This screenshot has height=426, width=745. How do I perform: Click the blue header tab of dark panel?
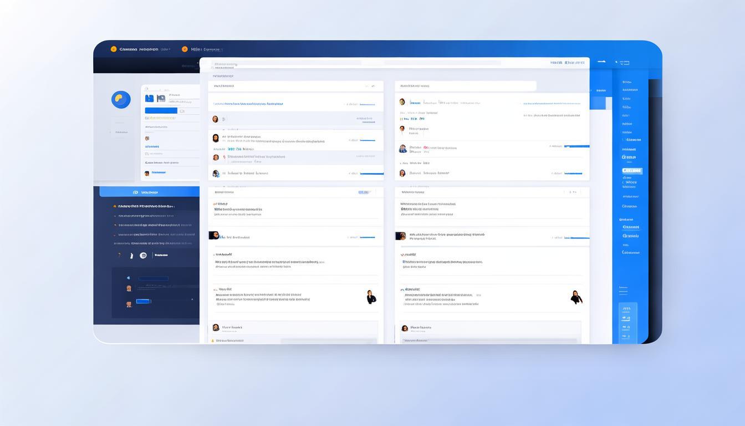click(149, 192)
